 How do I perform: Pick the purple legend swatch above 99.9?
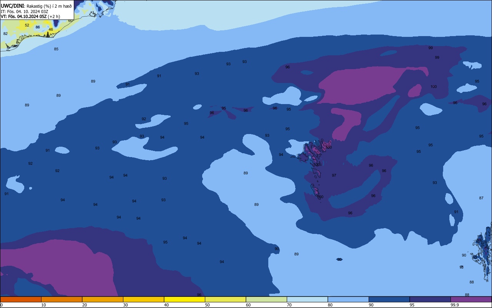471,299
